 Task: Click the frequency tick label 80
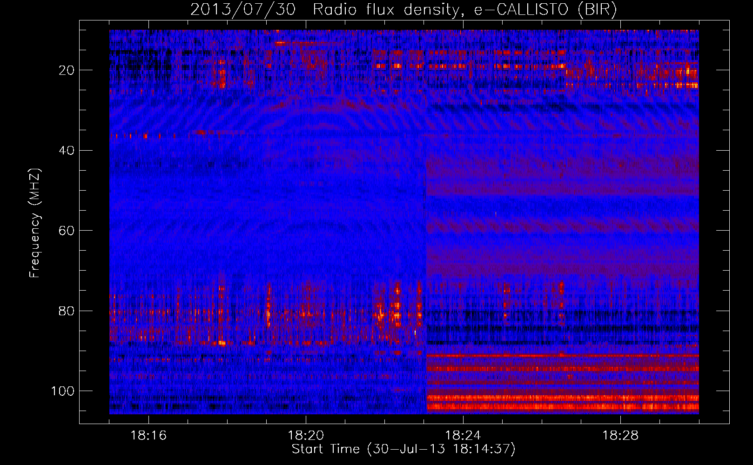67,311
